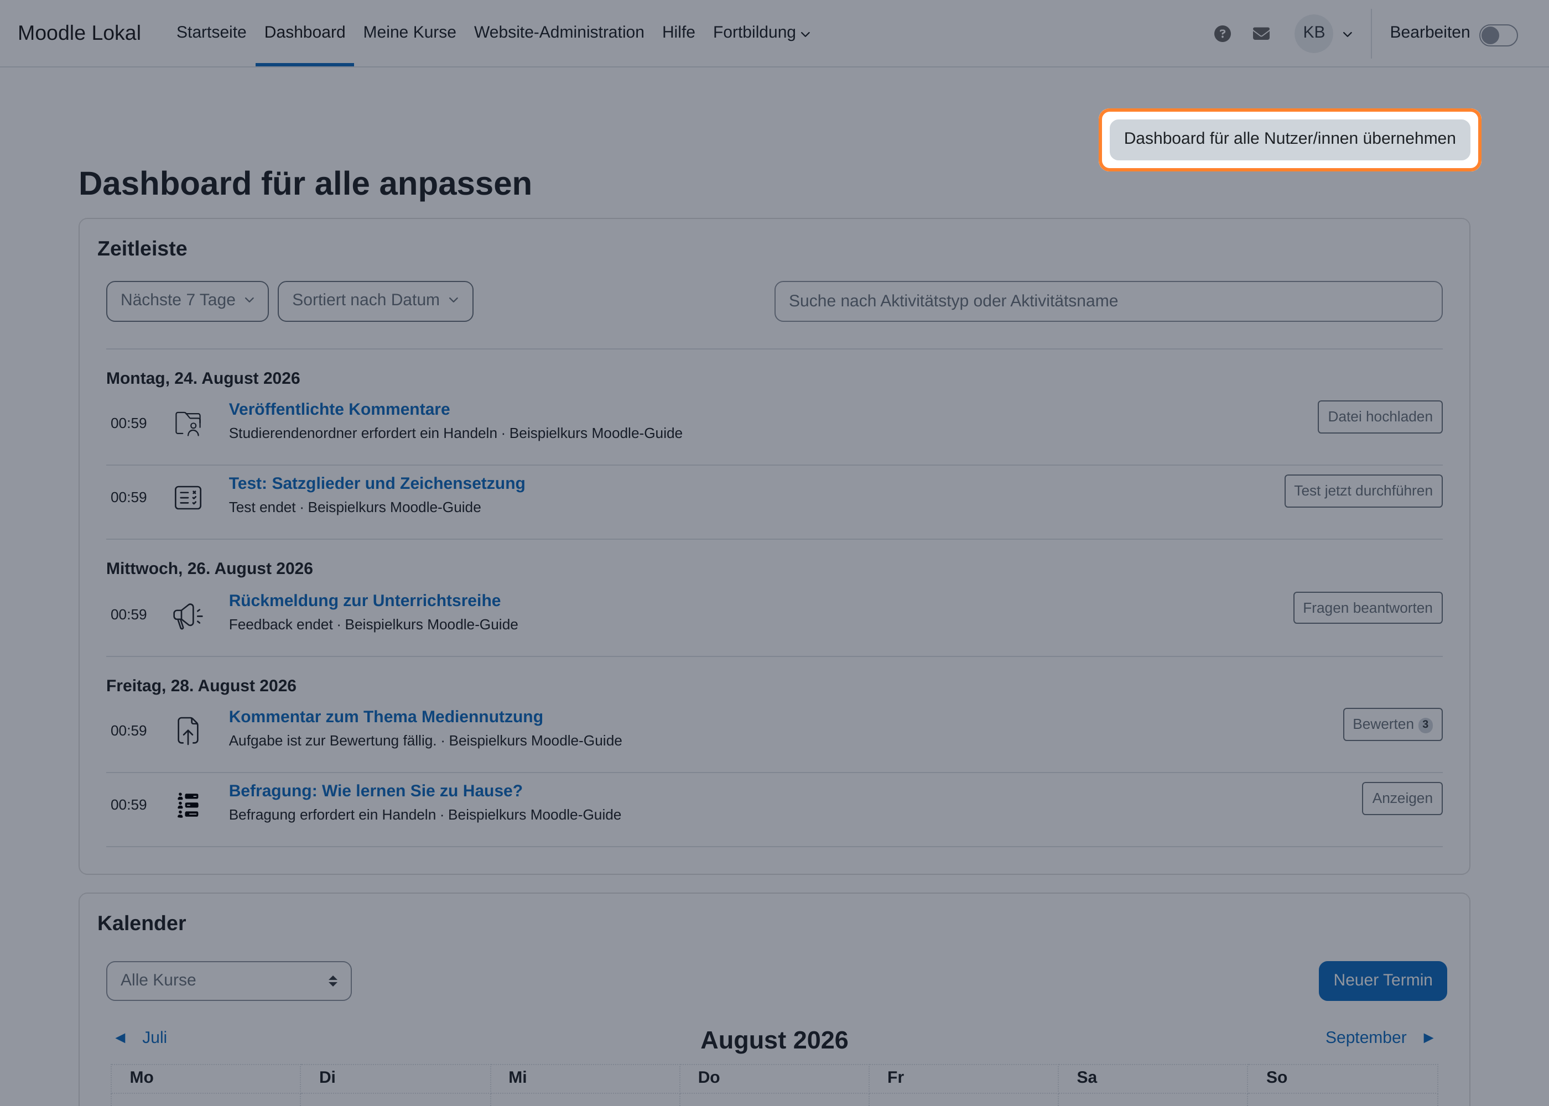Click Test jetzt durchführen button
This screenshot has width=1549, height=1106.
point(1363,491)
